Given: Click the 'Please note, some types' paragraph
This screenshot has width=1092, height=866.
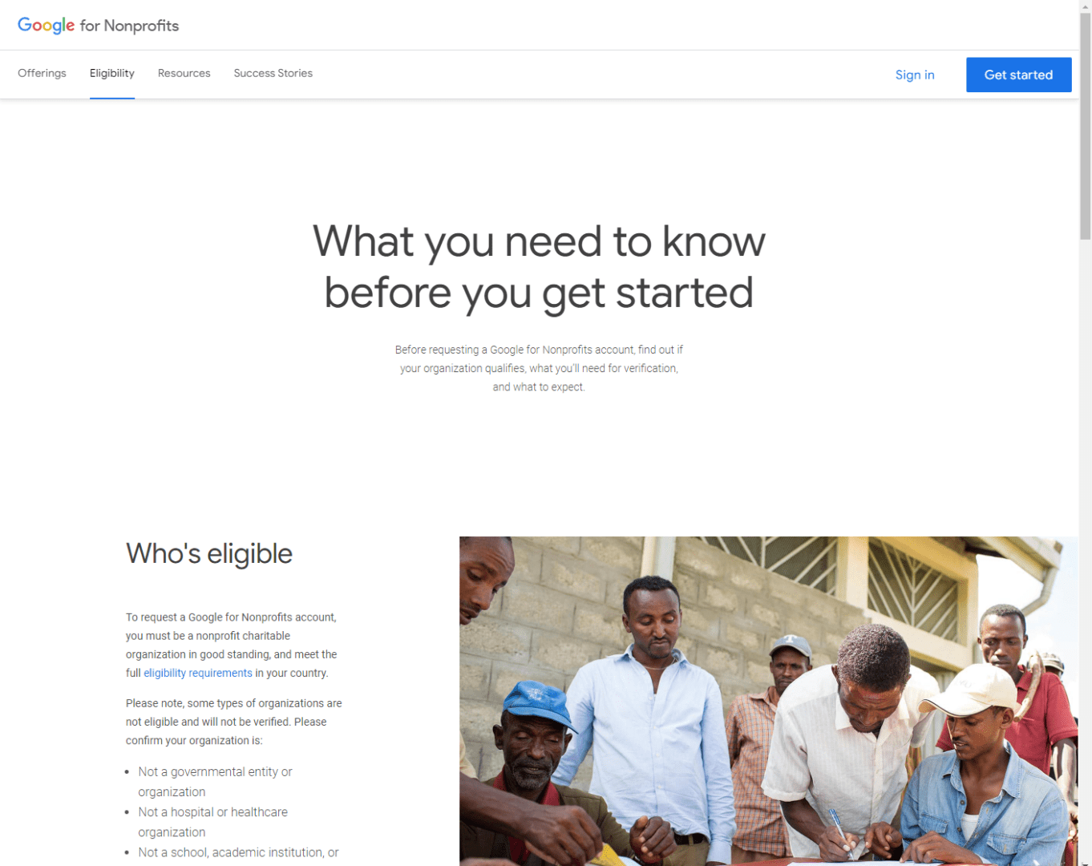Looking at the screenshot, I should tap(234, 722).
